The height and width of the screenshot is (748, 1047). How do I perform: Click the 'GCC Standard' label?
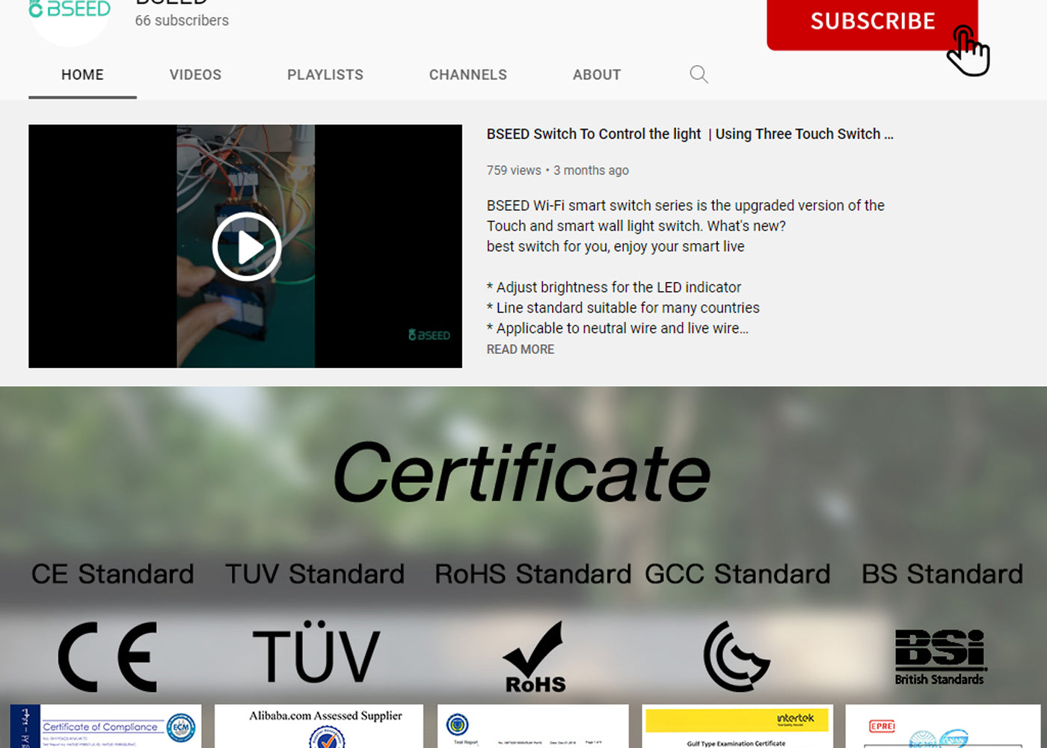point(737,574)
